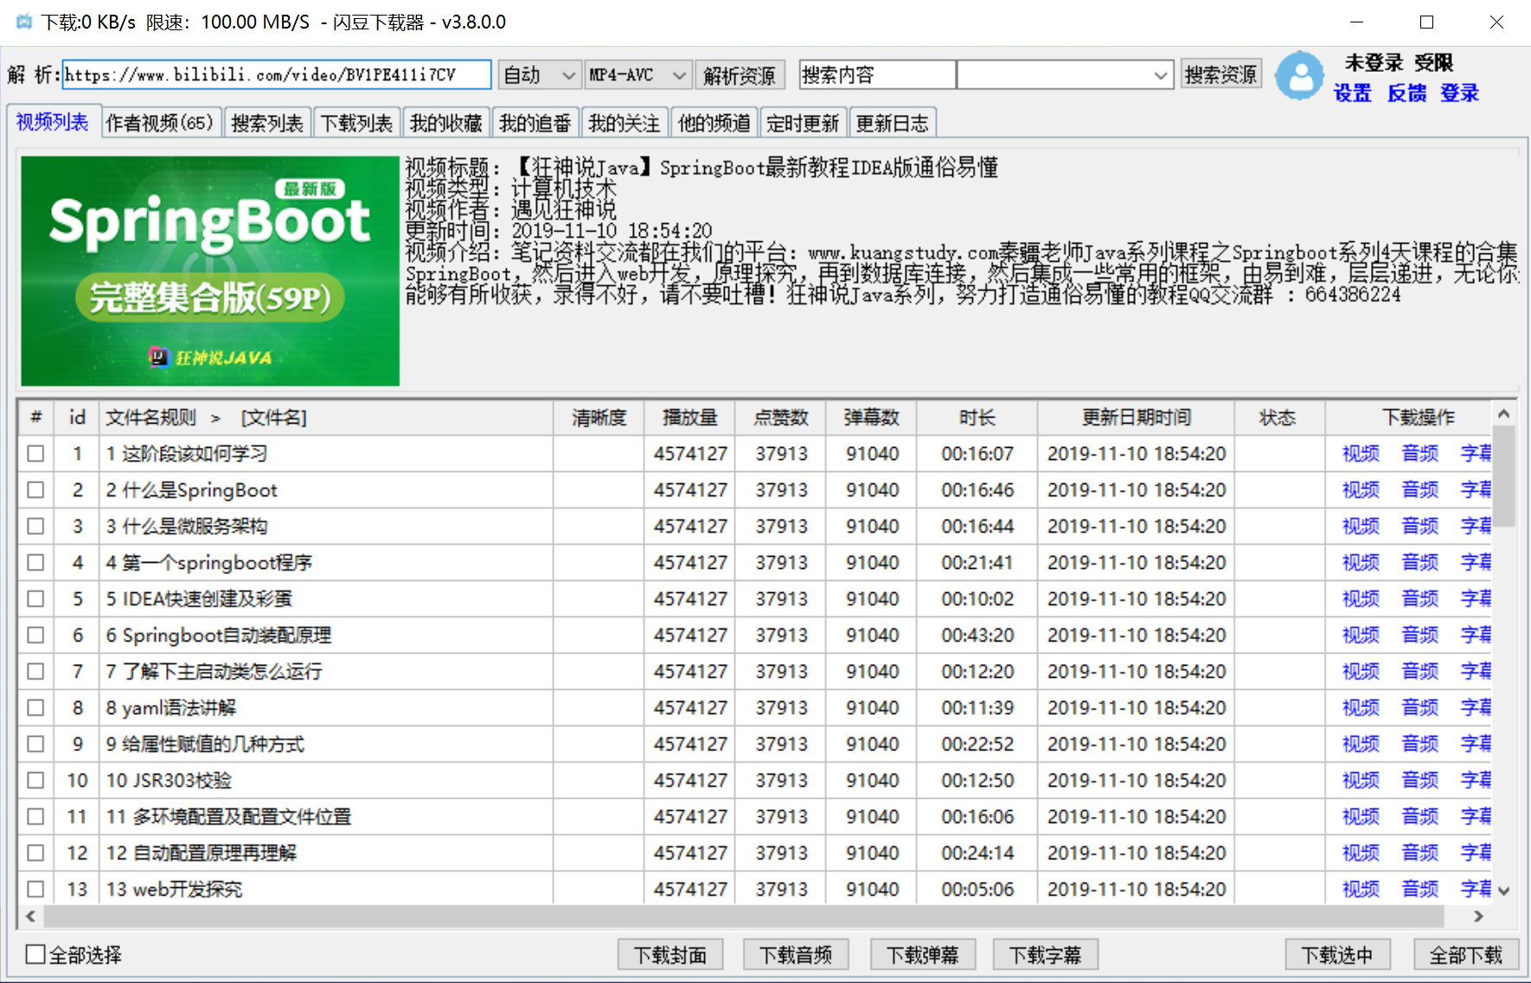1531x983 pixels.
Task: Open 反馈 link
Action: pyautogui.click(x=1406, y=93)
